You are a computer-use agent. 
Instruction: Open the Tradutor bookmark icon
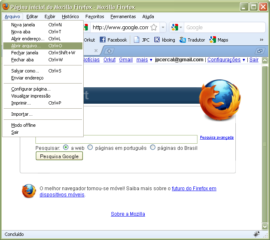coord(182,40)
